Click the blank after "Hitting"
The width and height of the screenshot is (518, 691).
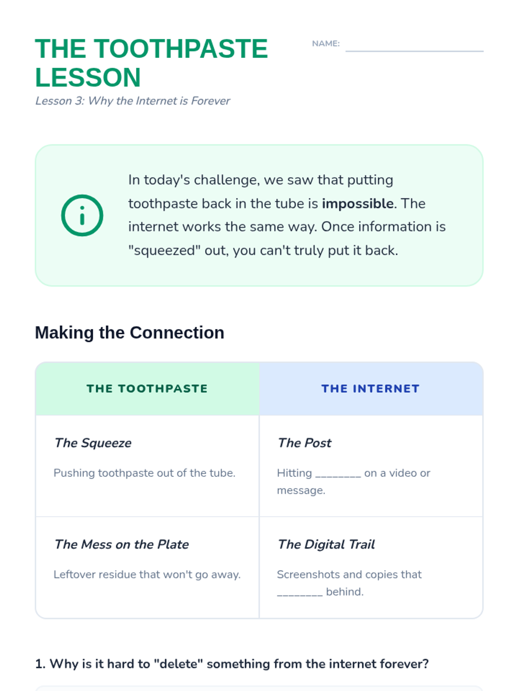tap(338, 473)
